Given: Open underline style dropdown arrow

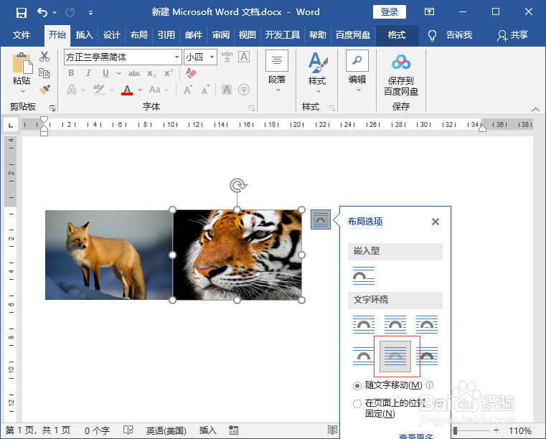Looking at the screenshot, I should click(x=119, y=73).
